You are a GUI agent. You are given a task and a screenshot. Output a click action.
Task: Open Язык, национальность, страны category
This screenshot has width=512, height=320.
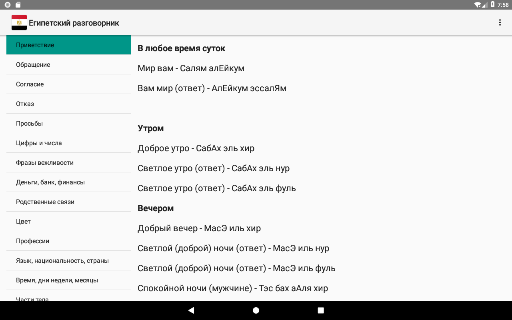point(68,260)
